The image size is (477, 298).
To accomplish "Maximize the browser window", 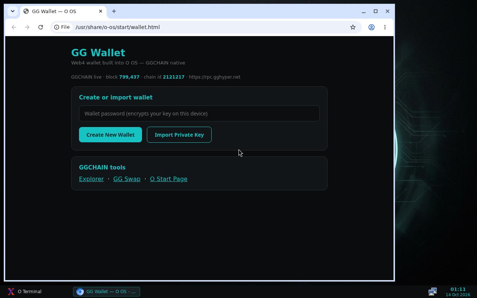I will [376, 11].
